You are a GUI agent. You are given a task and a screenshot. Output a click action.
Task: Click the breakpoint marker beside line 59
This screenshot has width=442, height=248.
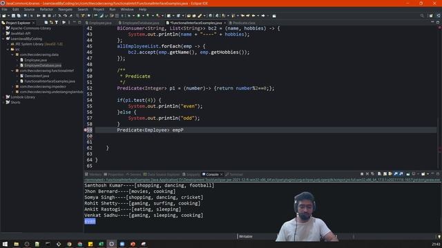[x=85, y=130]
